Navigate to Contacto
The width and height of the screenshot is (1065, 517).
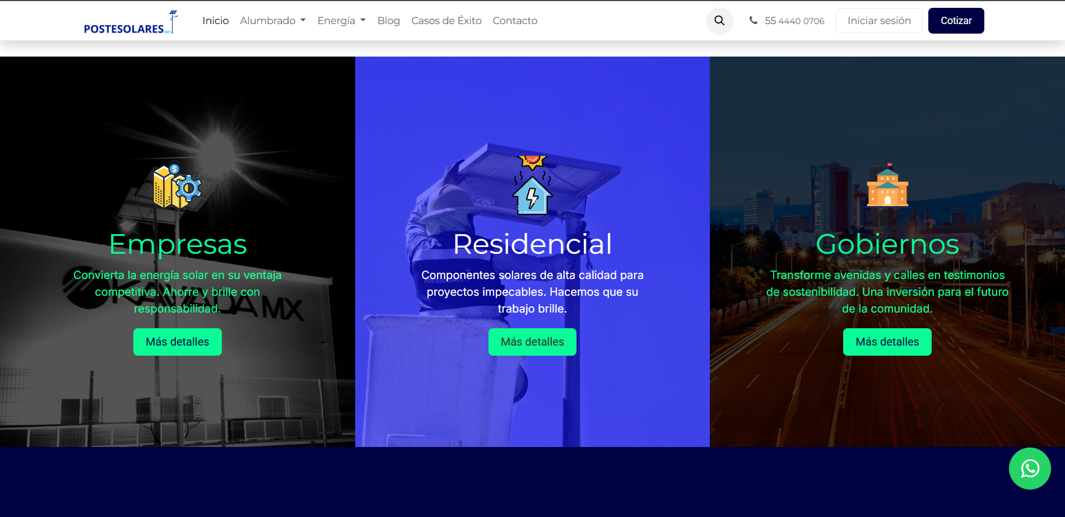[515, 21]
